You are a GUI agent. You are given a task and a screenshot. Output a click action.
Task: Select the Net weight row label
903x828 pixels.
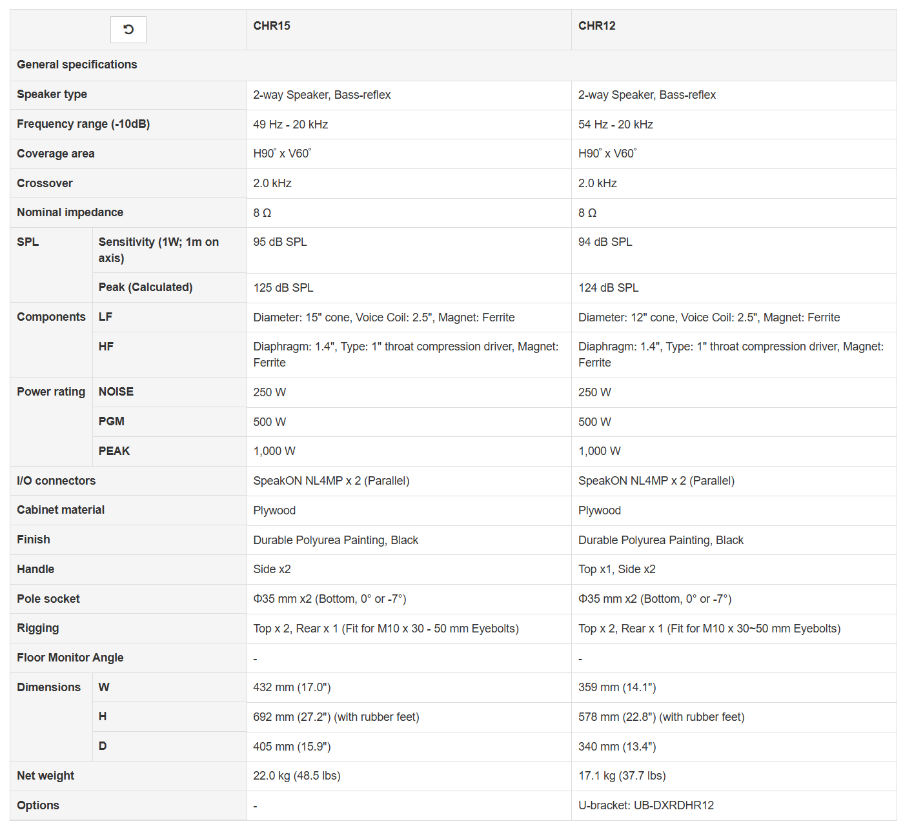pyautogui.click(x=45, y=776)
